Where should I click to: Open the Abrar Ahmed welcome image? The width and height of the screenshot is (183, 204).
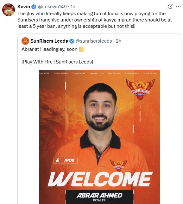pos(99,137)
